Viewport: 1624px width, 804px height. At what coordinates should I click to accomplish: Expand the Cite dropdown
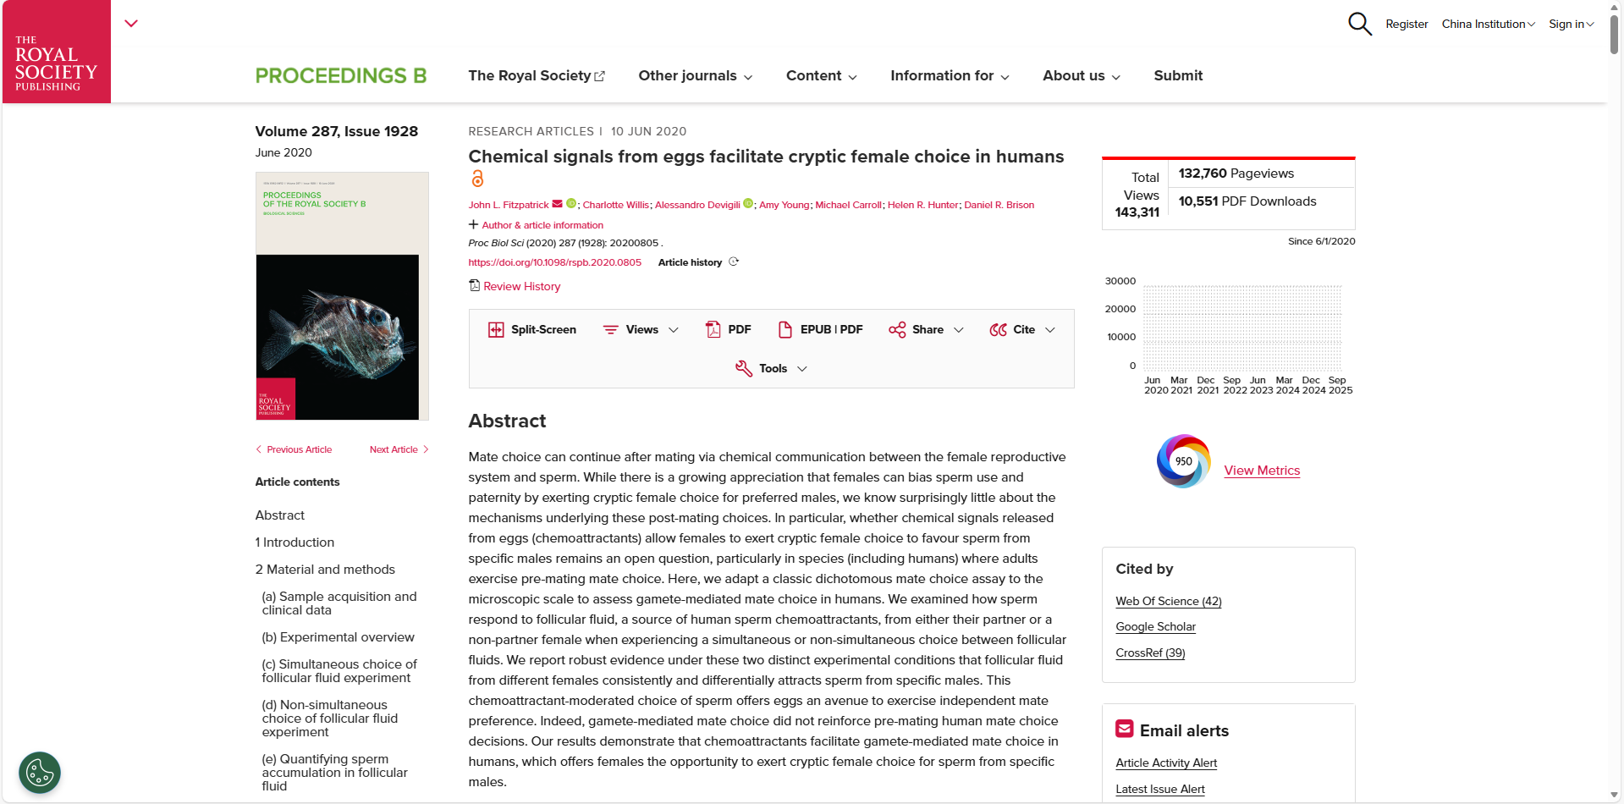click(1022, 329)
